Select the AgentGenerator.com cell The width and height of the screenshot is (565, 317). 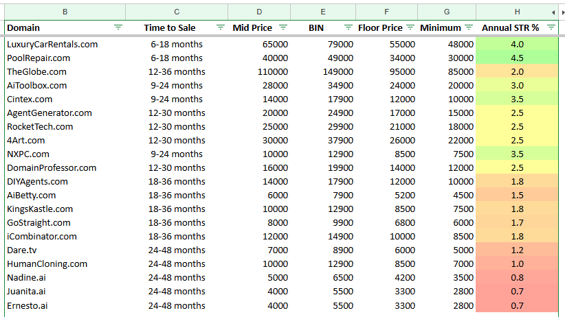65,113
